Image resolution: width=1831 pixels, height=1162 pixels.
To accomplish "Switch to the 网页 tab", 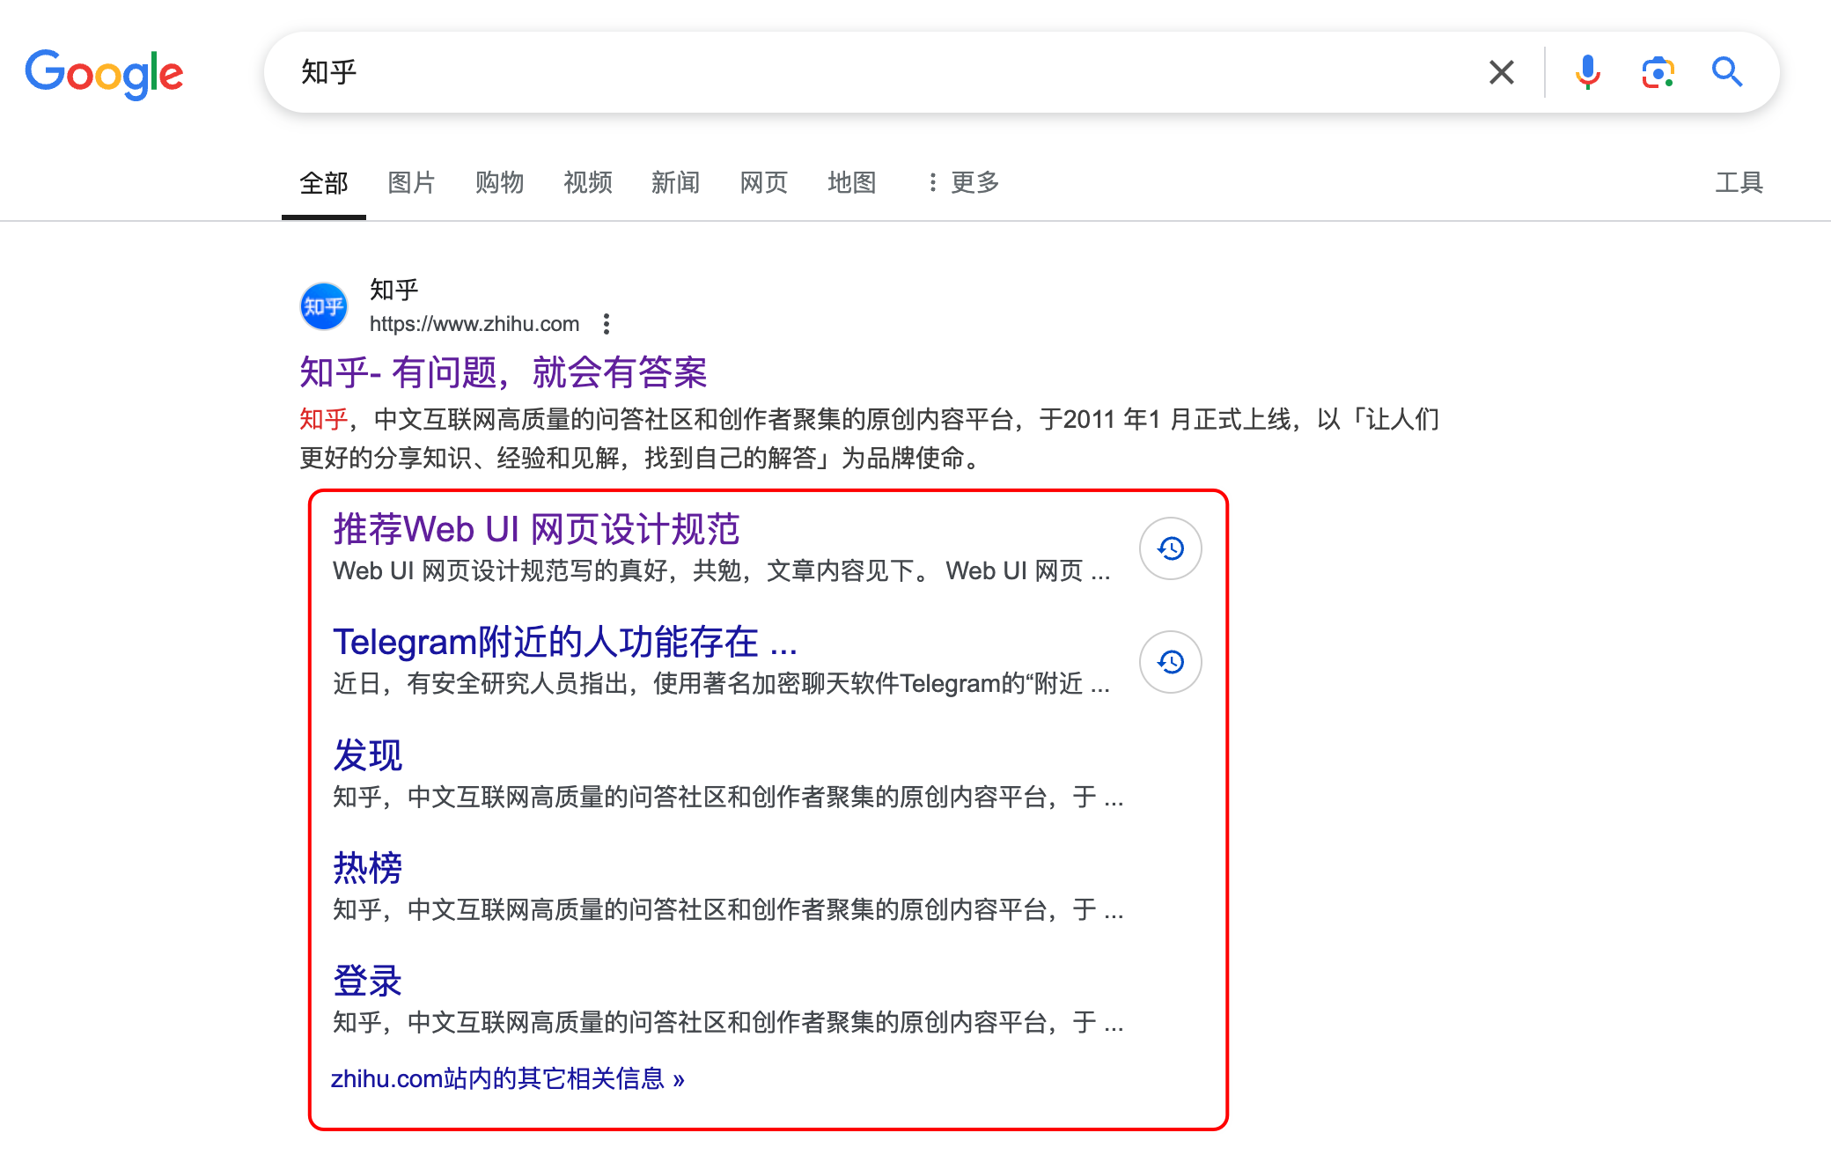I will point(764,182).
